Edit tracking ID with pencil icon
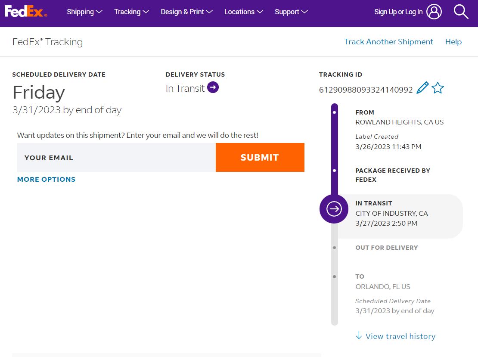The height and width of the screenshot is (357, 478). tap(422, 88)
